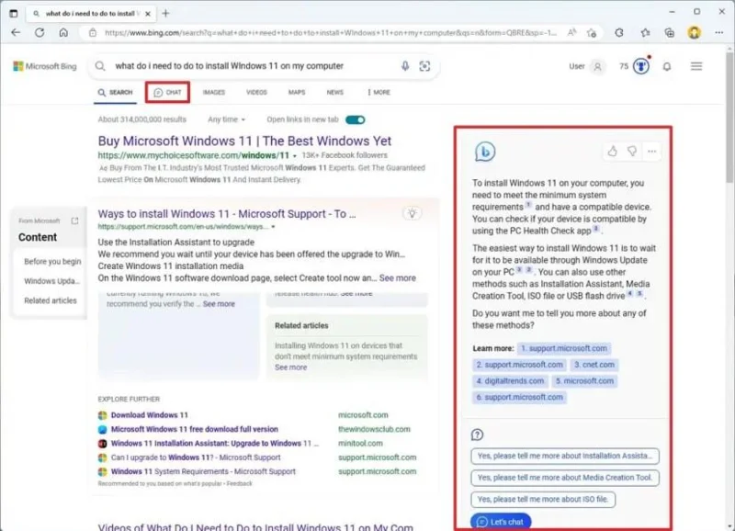
Task: Focus the browser address bar
Action: (x=331, y=33)
